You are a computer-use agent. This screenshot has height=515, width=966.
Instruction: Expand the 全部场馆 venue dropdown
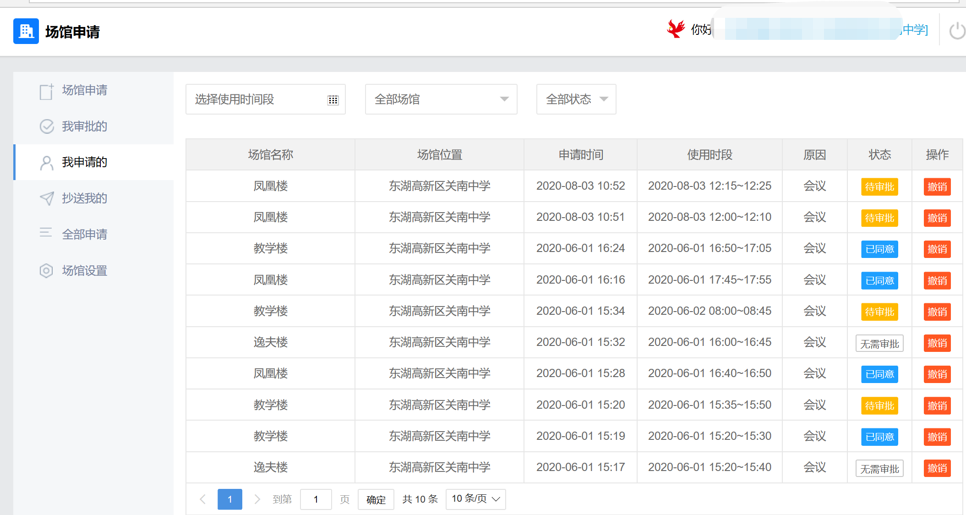pyautogui.click(x=441, y=99)
